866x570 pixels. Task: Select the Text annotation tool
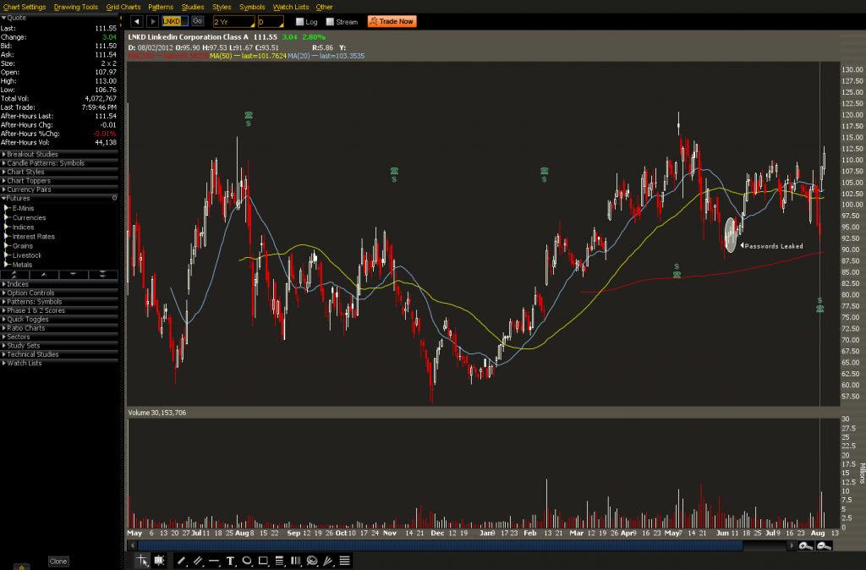[230, 561]
